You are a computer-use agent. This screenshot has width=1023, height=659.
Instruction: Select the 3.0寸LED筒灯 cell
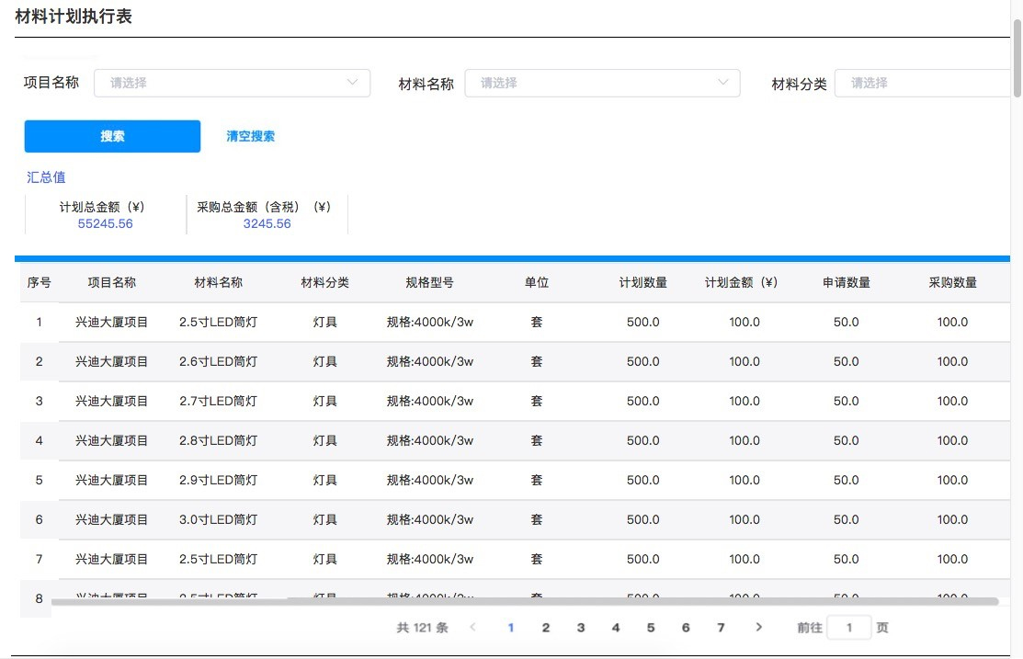pos(219,520)
